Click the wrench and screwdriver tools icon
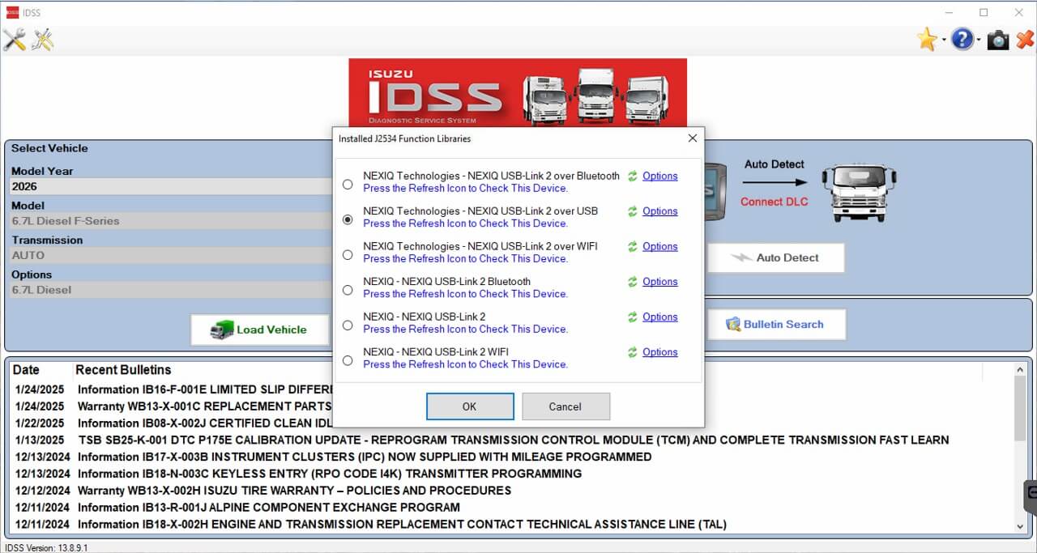 point(15,39)
